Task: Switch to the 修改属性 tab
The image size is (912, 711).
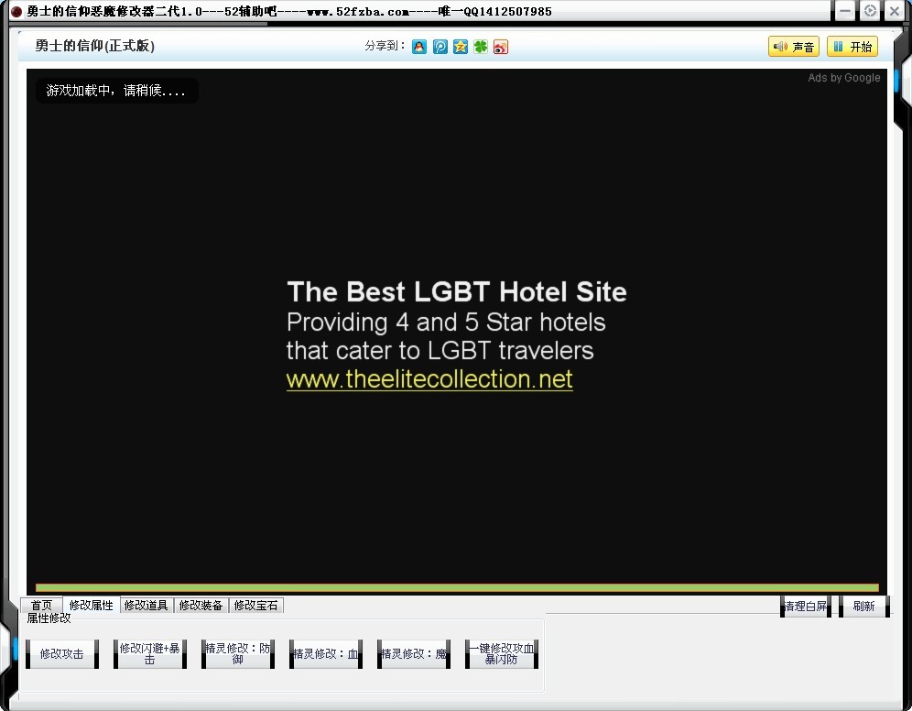Action: 91,605
